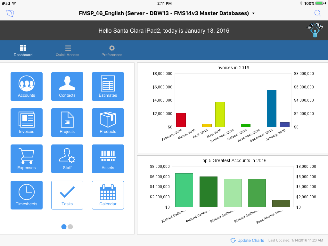Tap the October 2015 green invoice bar

(x=246, y=126)
